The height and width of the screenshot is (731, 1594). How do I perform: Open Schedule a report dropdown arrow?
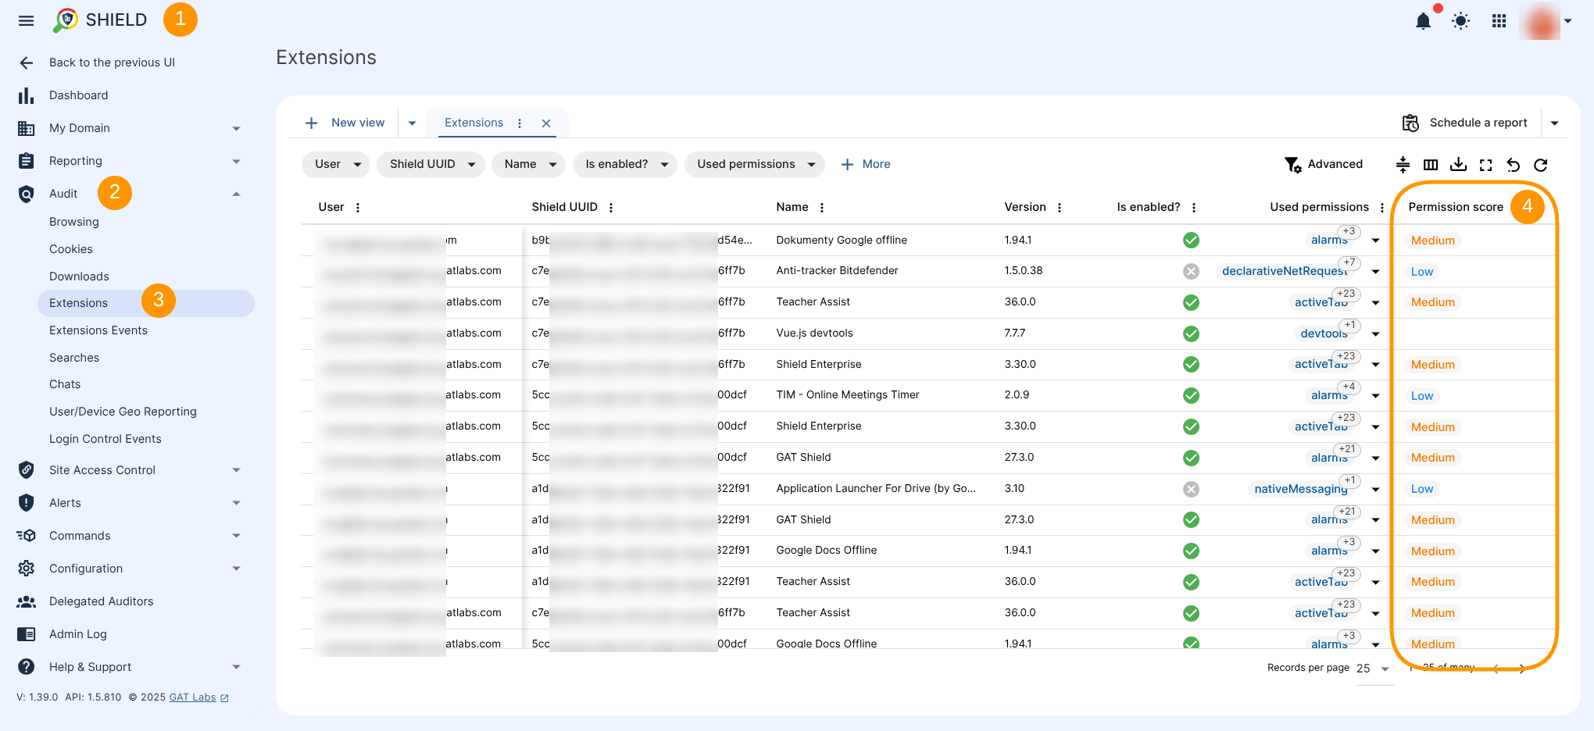point(1554,123)
